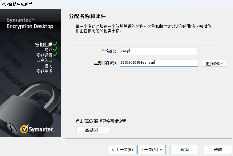233x156 pixels.
Task: Focus the primary email field 2330648065@qq.com
Action: click(159, 63)
